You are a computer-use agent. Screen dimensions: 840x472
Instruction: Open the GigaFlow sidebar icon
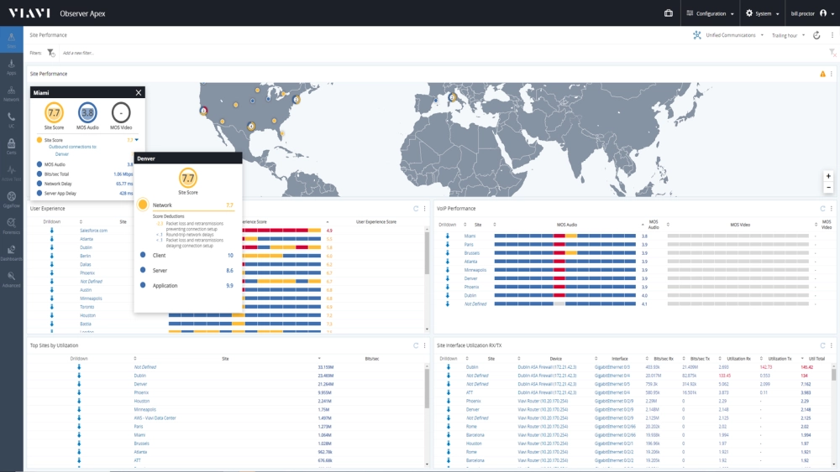click(x=12, y=197)
